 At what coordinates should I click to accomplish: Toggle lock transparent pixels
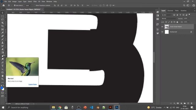(166, 22)
